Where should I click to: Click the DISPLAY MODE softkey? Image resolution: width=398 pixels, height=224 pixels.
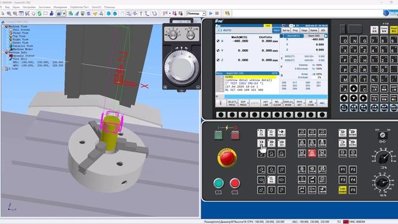(288, 103)
